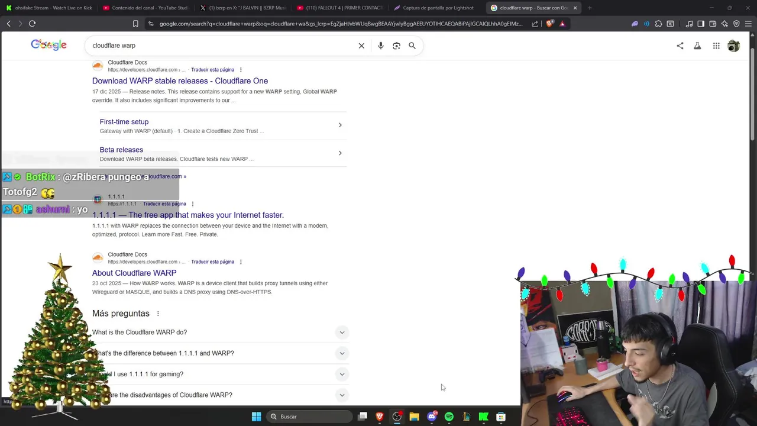Screen dimensions: 757x426
Task: Click the blue sound waves extension
Action: [646, 24]
